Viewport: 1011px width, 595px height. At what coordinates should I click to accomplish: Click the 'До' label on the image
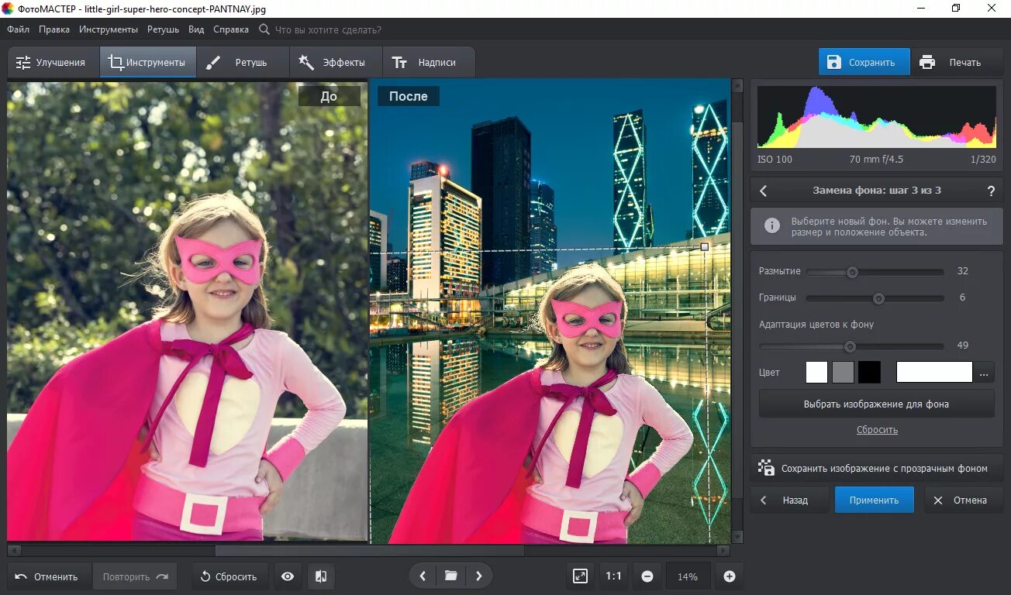click(x=329, y=96)
